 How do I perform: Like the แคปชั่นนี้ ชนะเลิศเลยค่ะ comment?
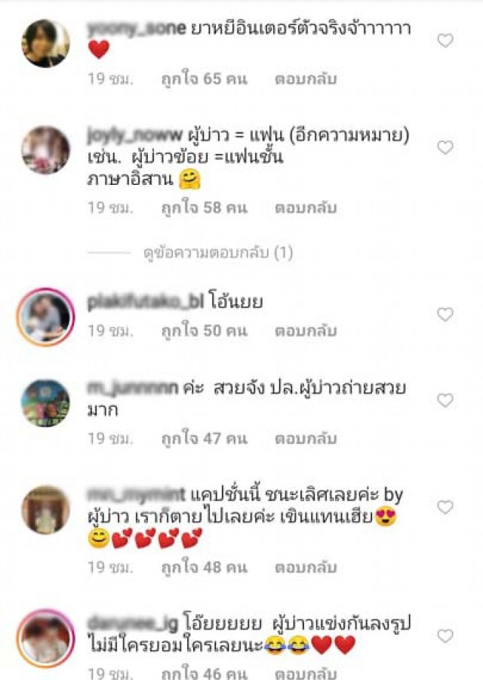pos(445,507)
